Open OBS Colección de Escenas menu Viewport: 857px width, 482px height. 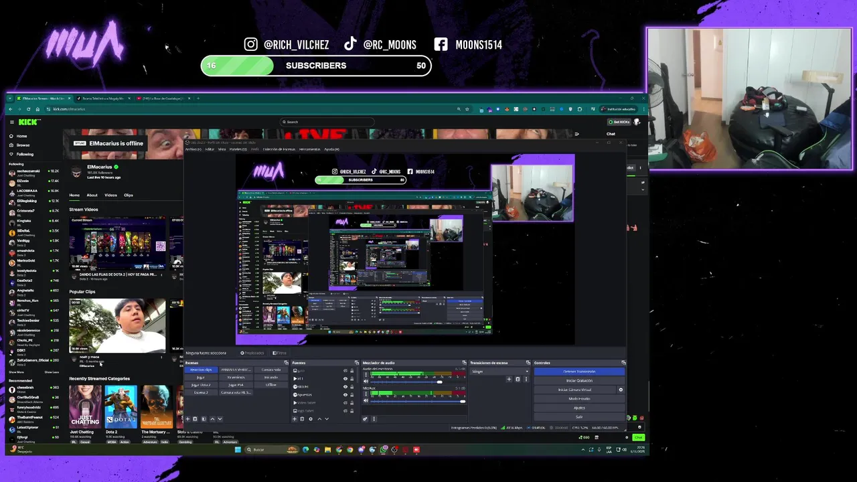tap(279, 149)
